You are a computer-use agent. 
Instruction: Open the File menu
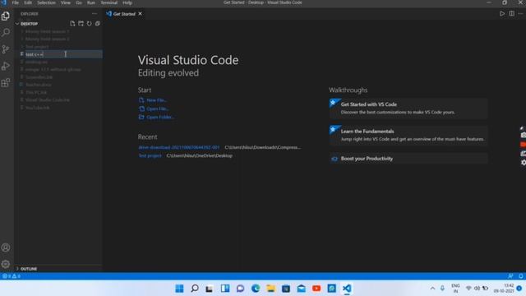click(x=16, y=2)
